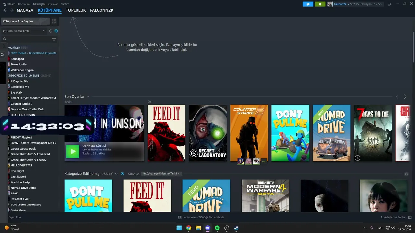Open the weather widget showing 32°C
Viewport: 415px width, 233px height.
coord(12,228)
